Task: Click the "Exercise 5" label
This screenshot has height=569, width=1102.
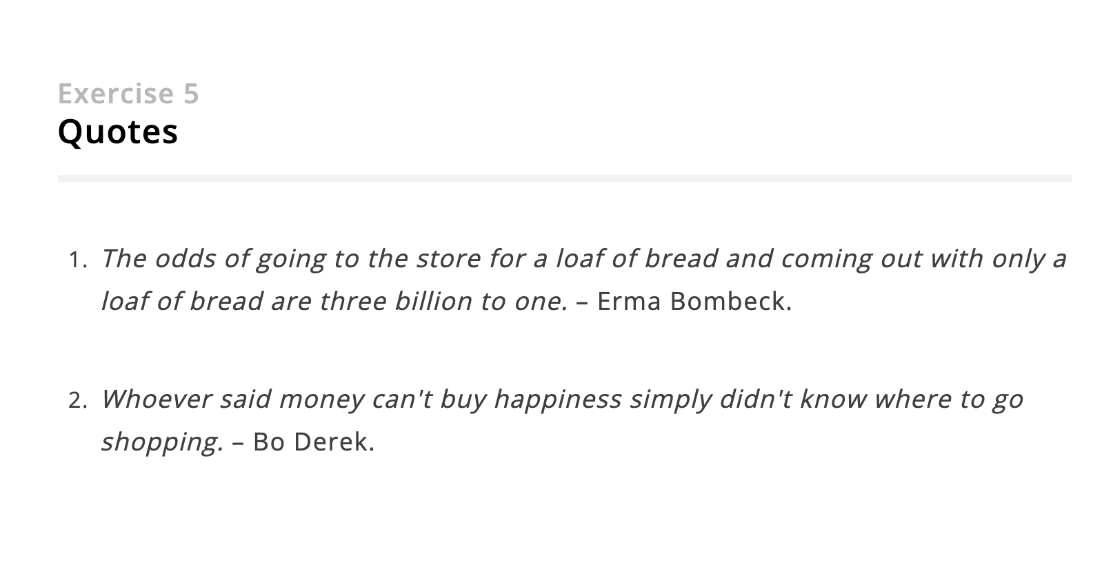Action: click(128, 94)
